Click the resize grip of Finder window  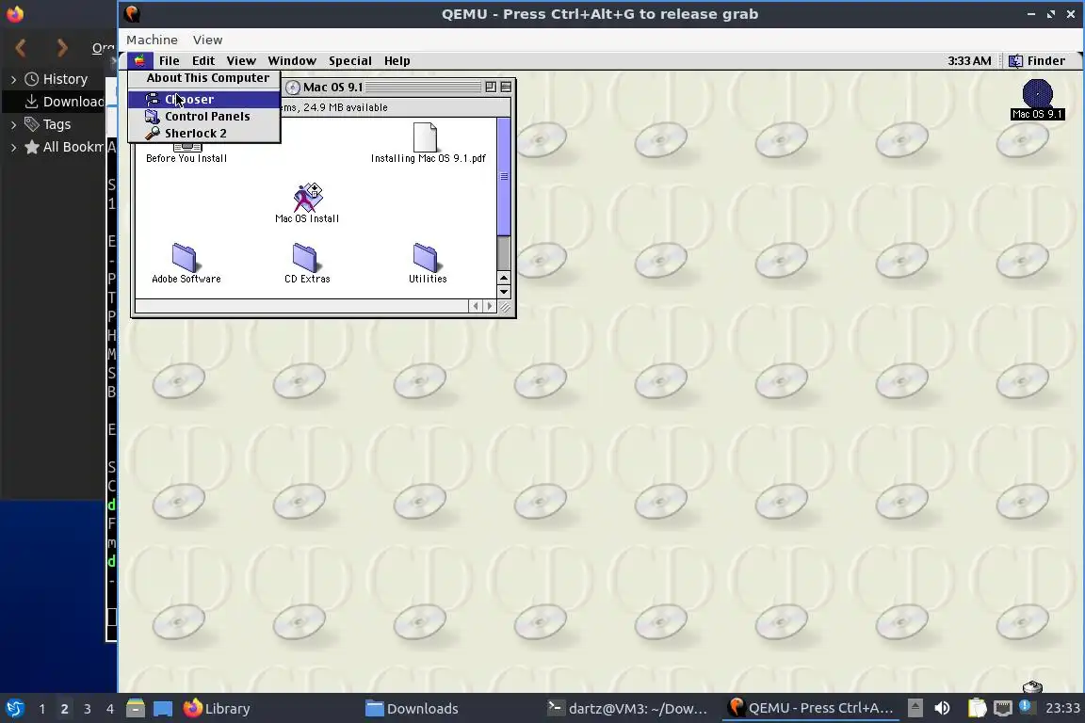(505, 307)
